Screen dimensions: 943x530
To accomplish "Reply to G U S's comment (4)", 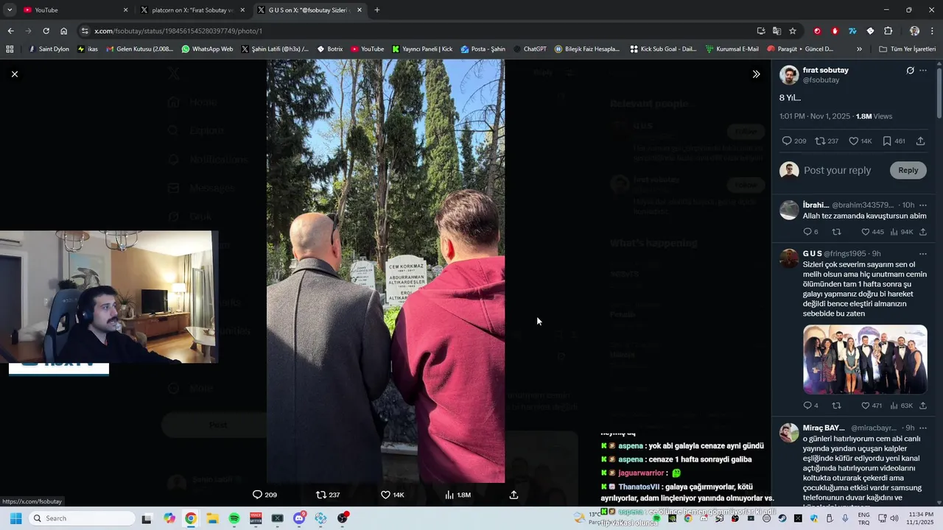I will [807, 406].
